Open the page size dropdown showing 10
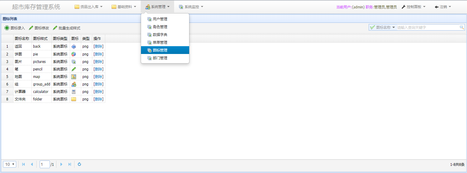This screenshot has width=467, height=173. click(10, 164)
